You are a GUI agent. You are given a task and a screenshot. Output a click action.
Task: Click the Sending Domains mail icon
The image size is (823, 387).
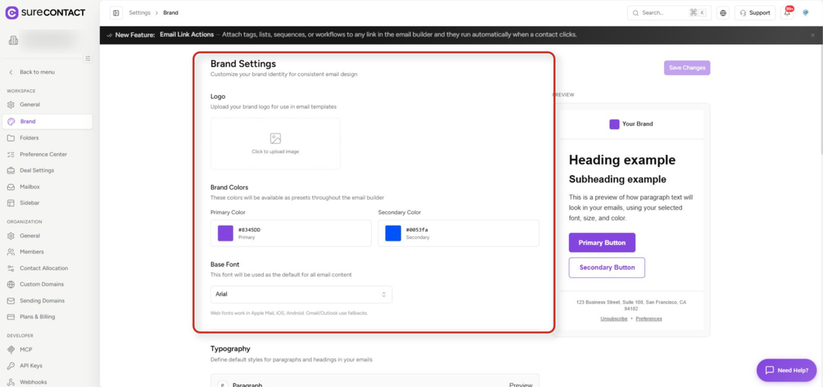11,301
